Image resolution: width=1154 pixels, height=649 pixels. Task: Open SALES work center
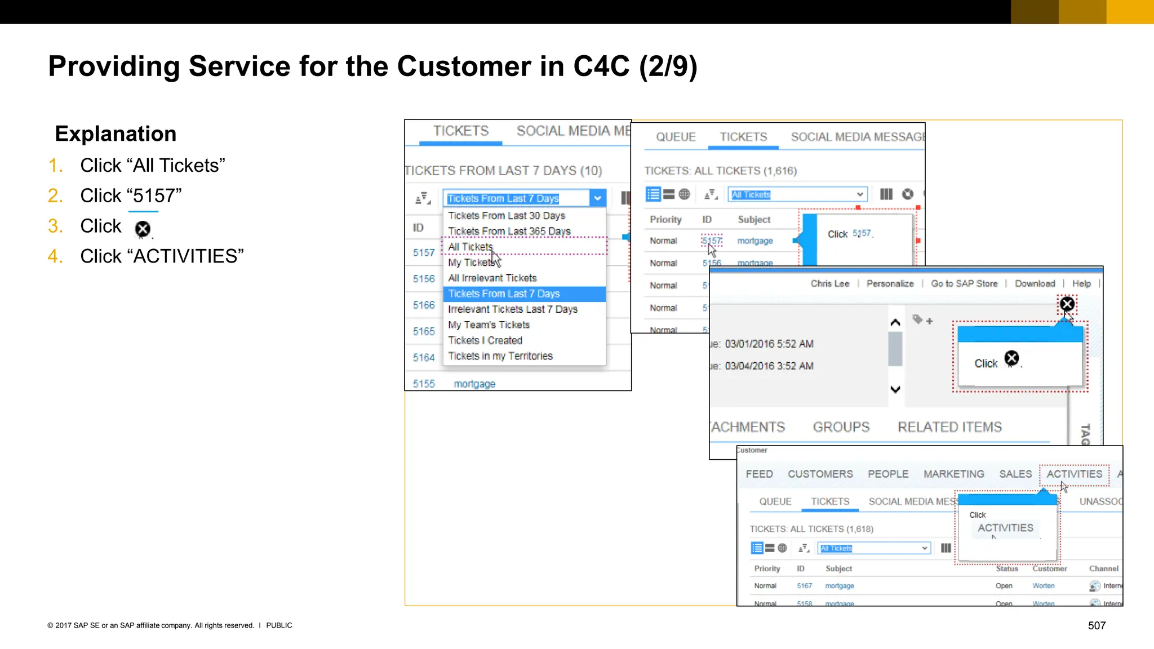(x=1015, y=474)
